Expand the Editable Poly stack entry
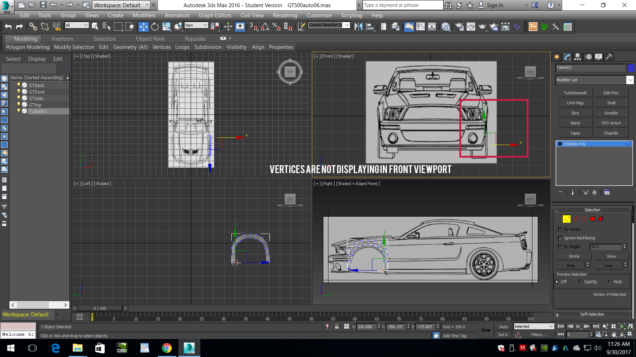The width and height of the screenshot is (636, 357). tap(560, 144)
